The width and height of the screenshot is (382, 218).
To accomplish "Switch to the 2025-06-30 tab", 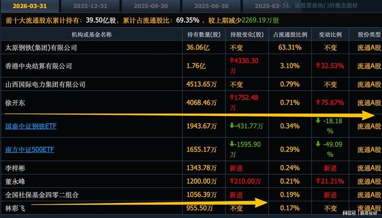I will coord(211,6).
